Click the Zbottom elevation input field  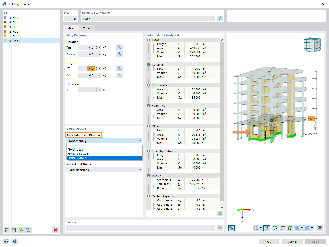click(86, 54)
